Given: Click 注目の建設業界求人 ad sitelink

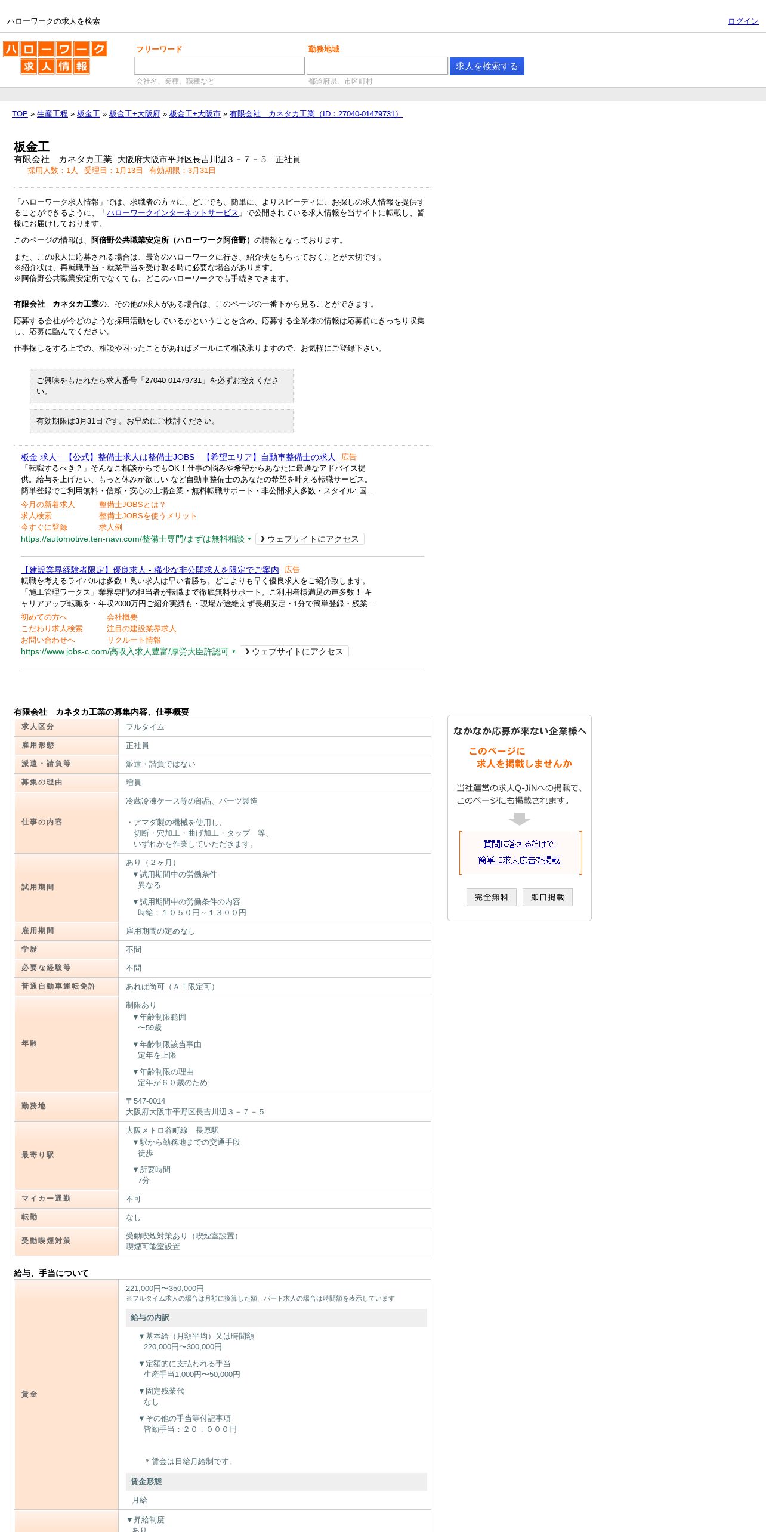Looking at the screenshot, I should [x=141, y=629].
